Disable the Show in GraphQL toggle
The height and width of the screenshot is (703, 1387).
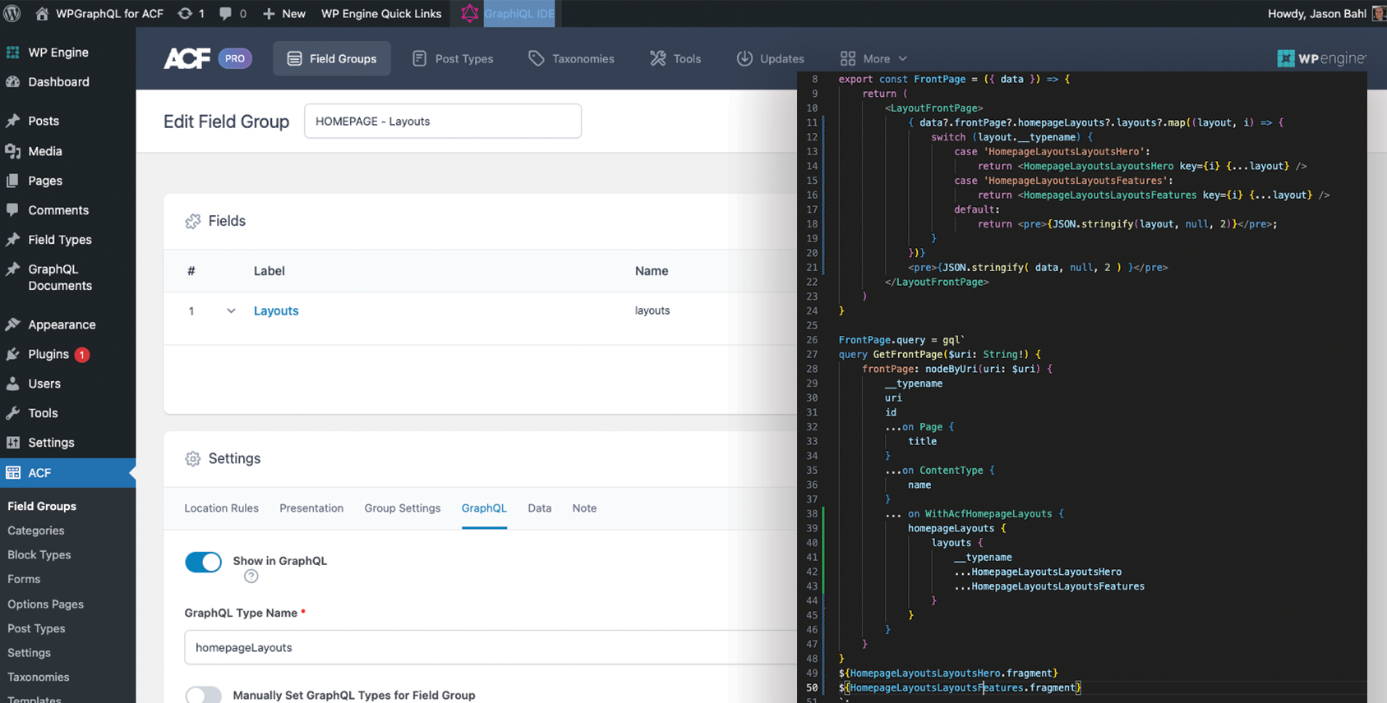coord(203,562)
